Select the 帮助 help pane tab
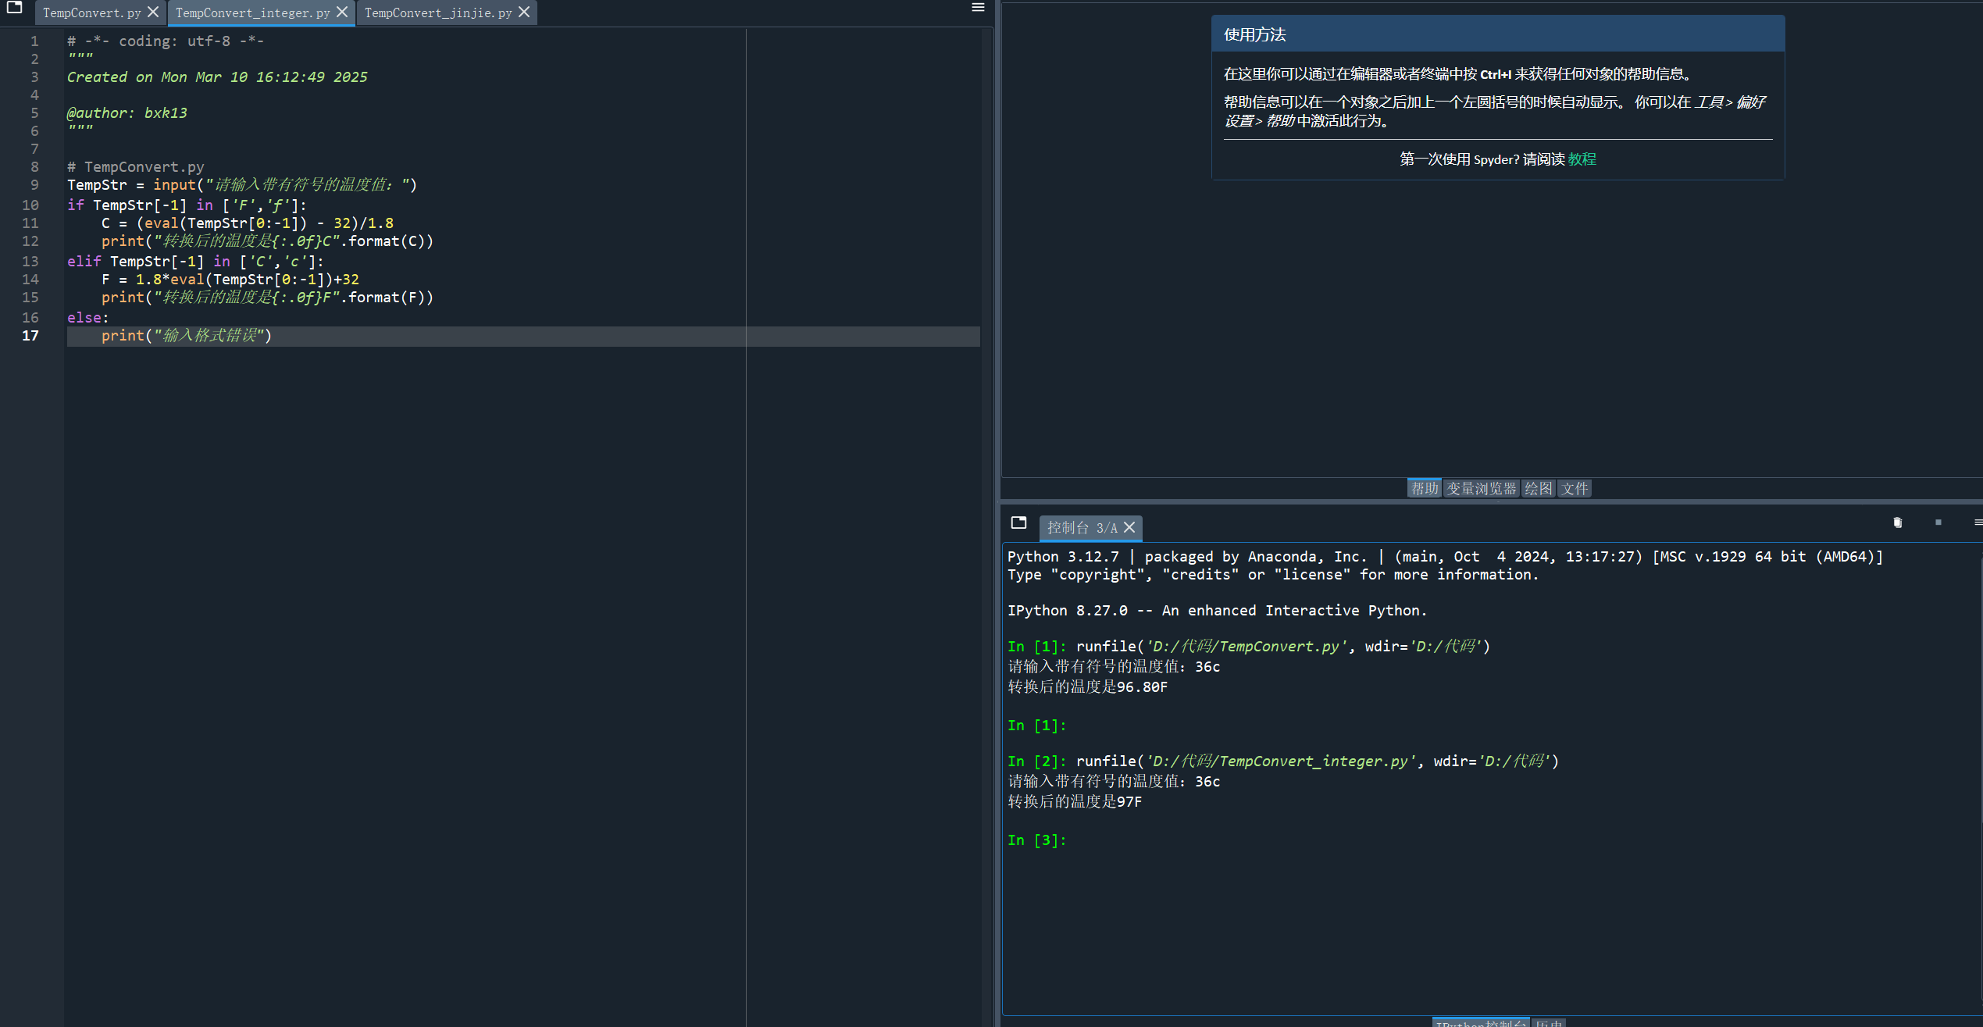The image size is (1983, 1027). coord(1424,488)
